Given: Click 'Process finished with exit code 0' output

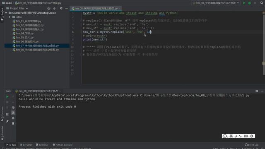Looking at the screenshot, I should [47, 107].
